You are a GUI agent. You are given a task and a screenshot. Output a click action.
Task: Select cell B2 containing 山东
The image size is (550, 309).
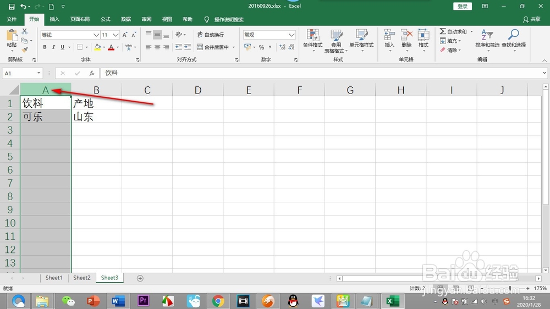[x=96, y=117]
